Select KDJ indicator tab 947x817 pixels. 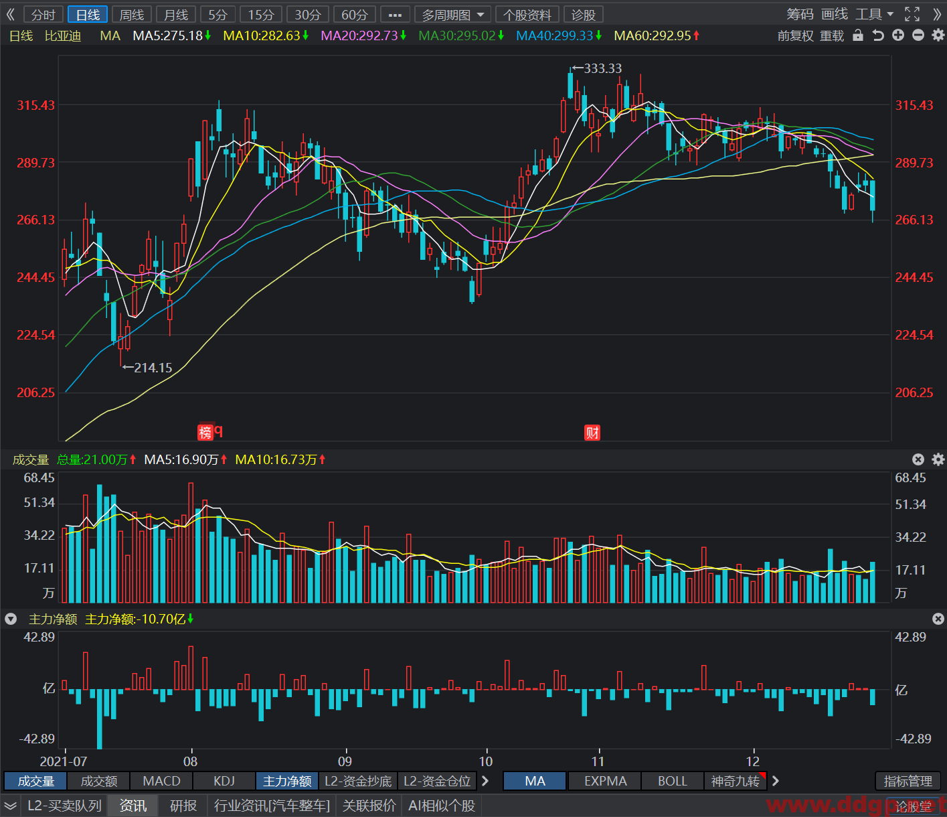click(224, 781)
